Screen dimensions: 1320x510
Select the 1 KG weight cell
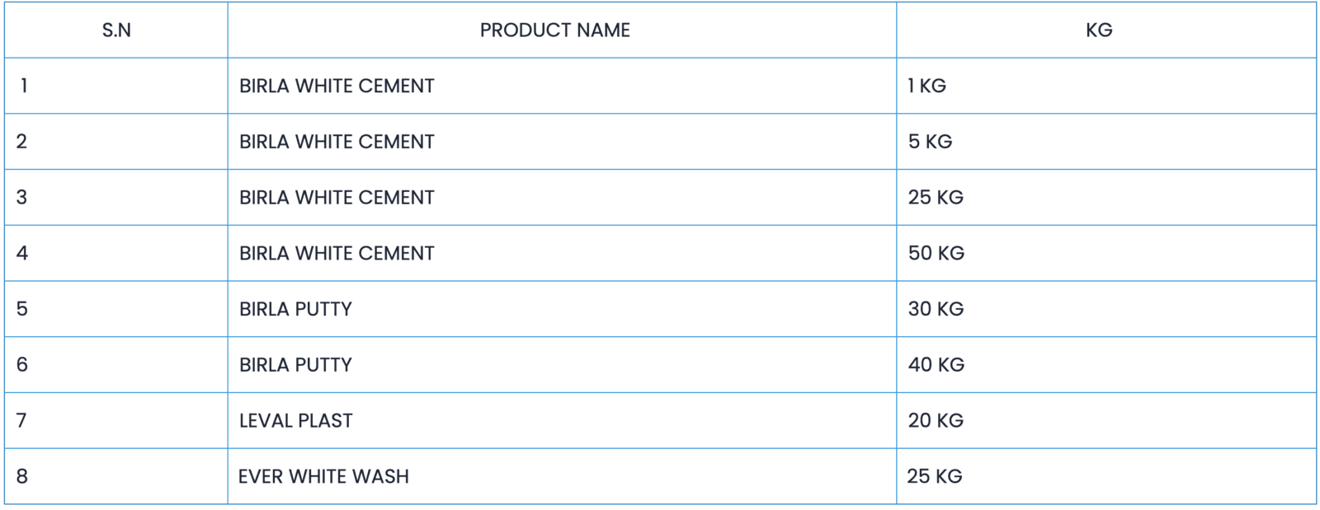926,86
